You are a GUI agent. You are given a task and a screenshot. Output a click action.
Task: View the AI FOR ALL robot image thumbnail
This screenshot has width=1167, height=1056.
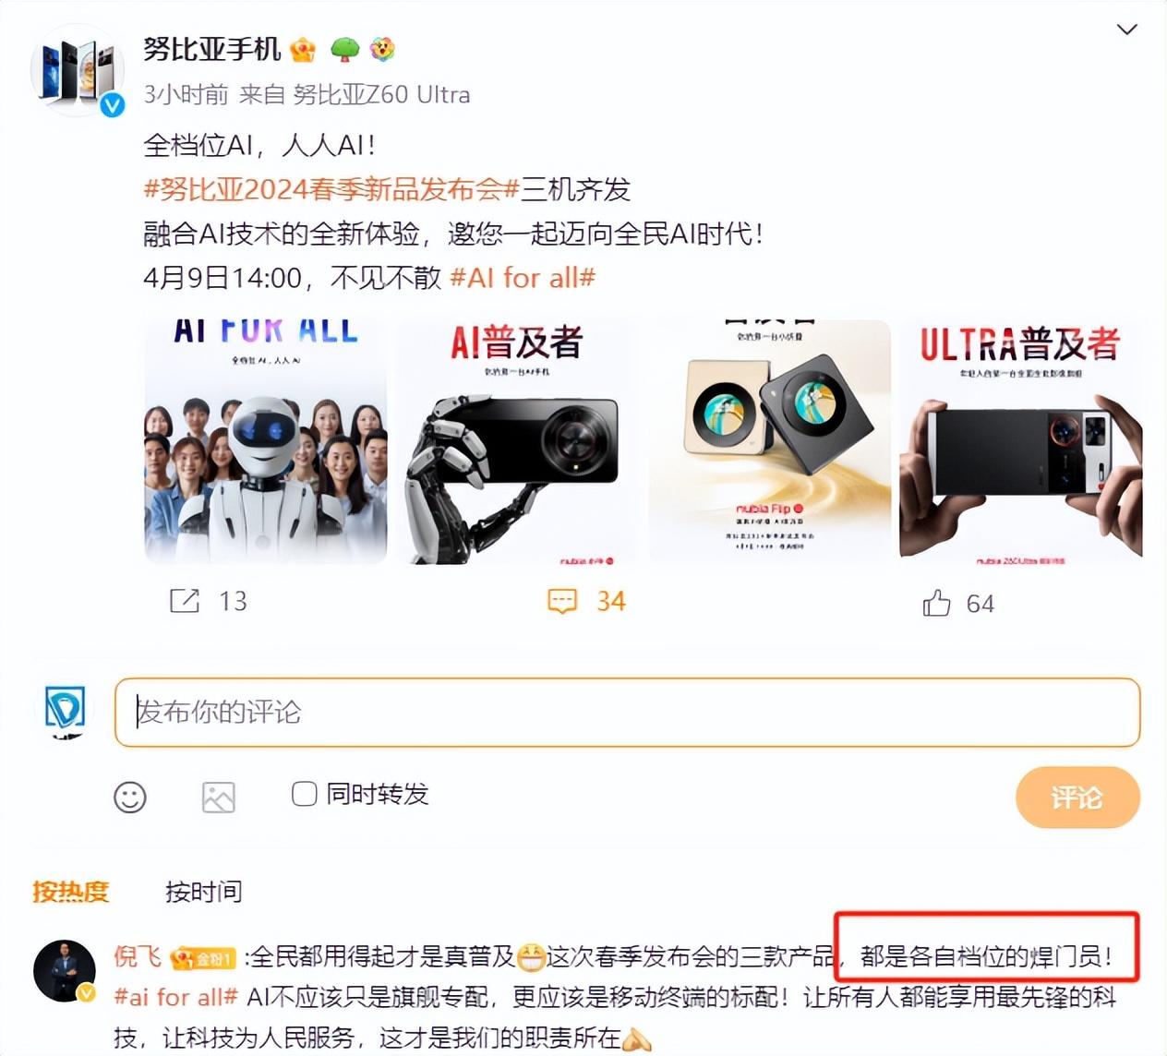pyautogui.click(x=266, y=441)
